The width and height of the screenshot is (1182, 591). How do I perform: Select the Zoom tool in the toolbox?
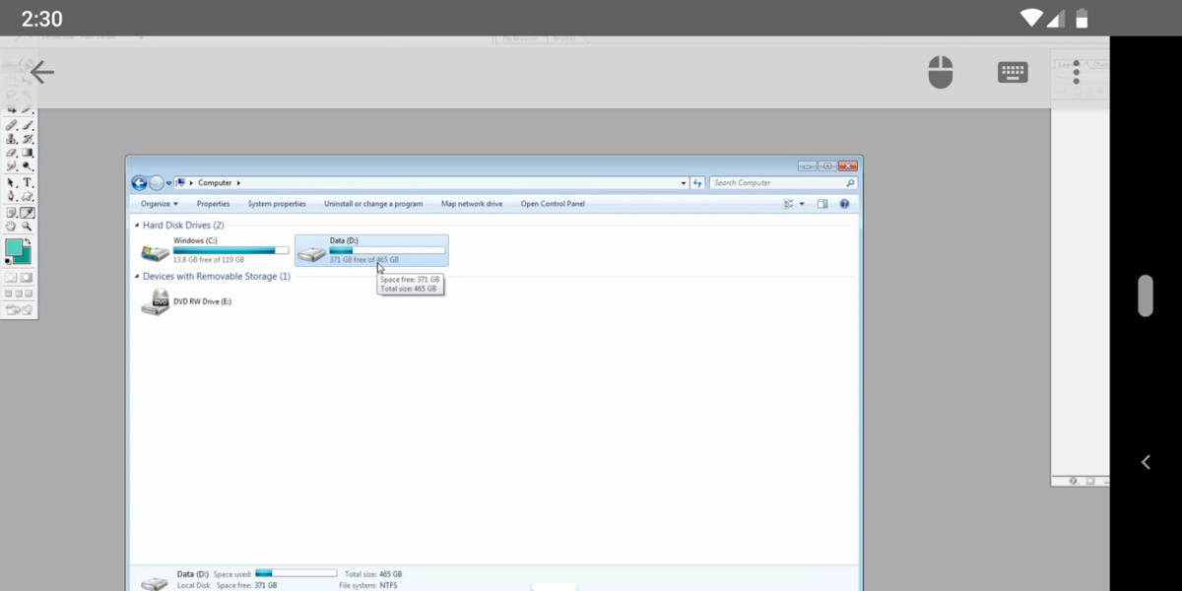[x=27, y=225]
